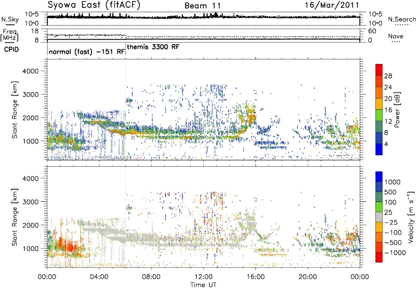
Task: Click 'Slant Range [km]' label of power panel
Action: pyautogui.click(x=15, y=110)
